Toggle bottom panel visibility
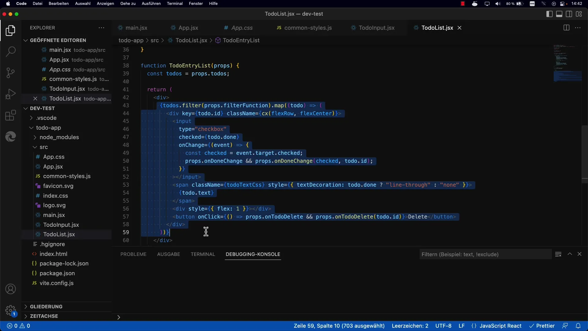Viewport: 588px width, 331px height. (559, 14)
